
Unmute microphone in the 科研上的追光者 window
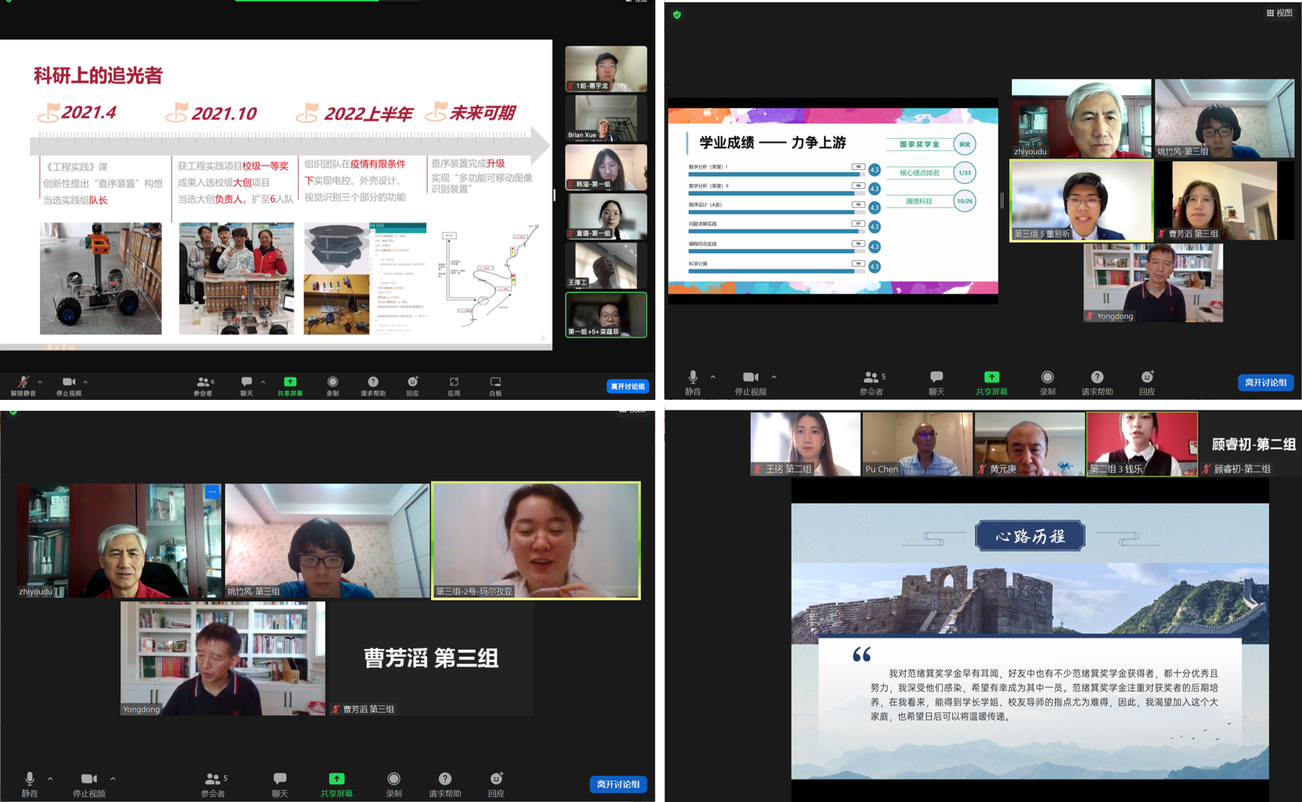coord(23,386)
